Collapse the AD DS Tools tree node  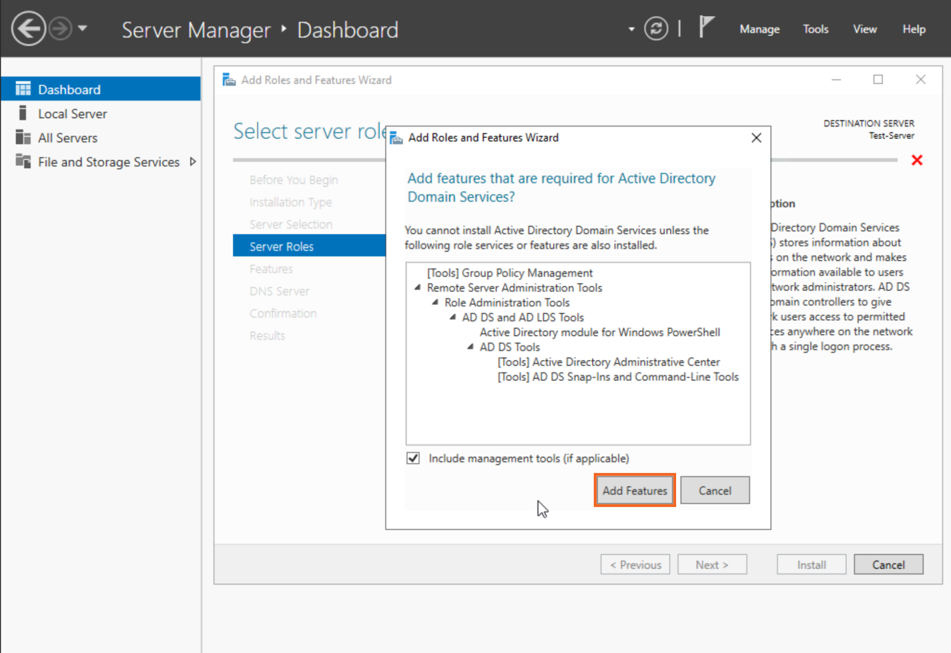coord(469,347)
